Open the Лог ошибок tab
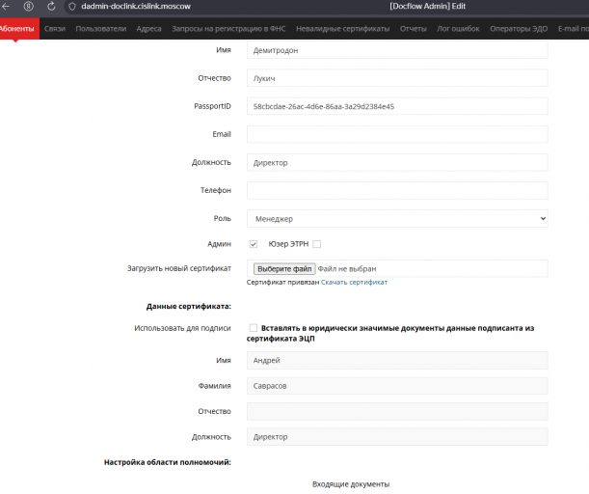 click(x=458, y=29)
